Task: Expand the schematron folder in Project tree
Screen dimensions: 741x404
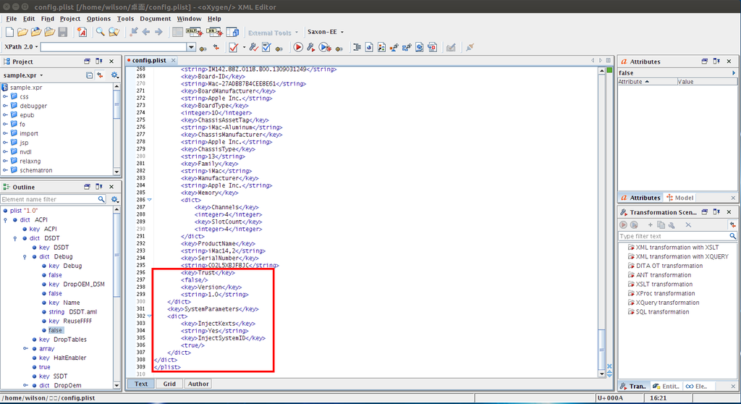Action: coord(5,170)
